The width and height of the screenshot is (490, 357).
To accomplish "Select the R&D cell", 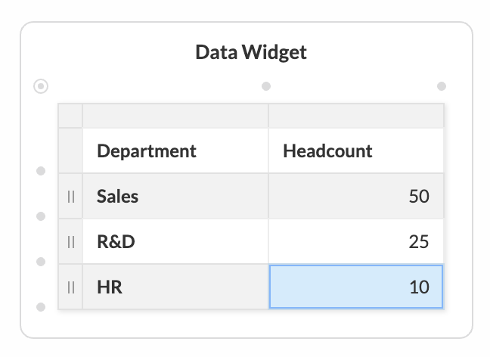I will pos(175,241).
